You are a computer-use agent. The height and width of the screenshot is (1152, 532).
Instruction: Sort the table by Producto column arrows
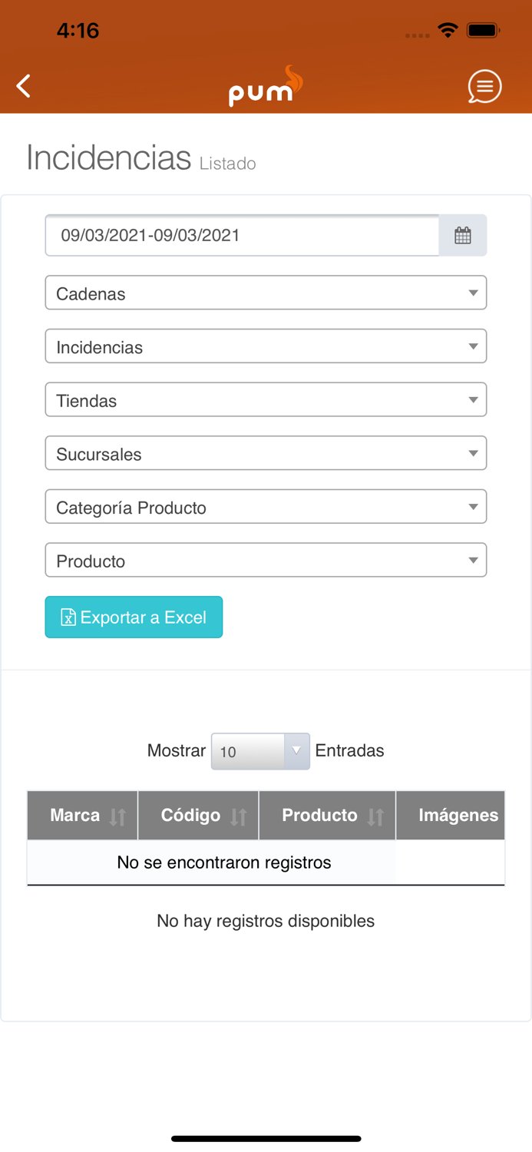(x=375, y=815)
